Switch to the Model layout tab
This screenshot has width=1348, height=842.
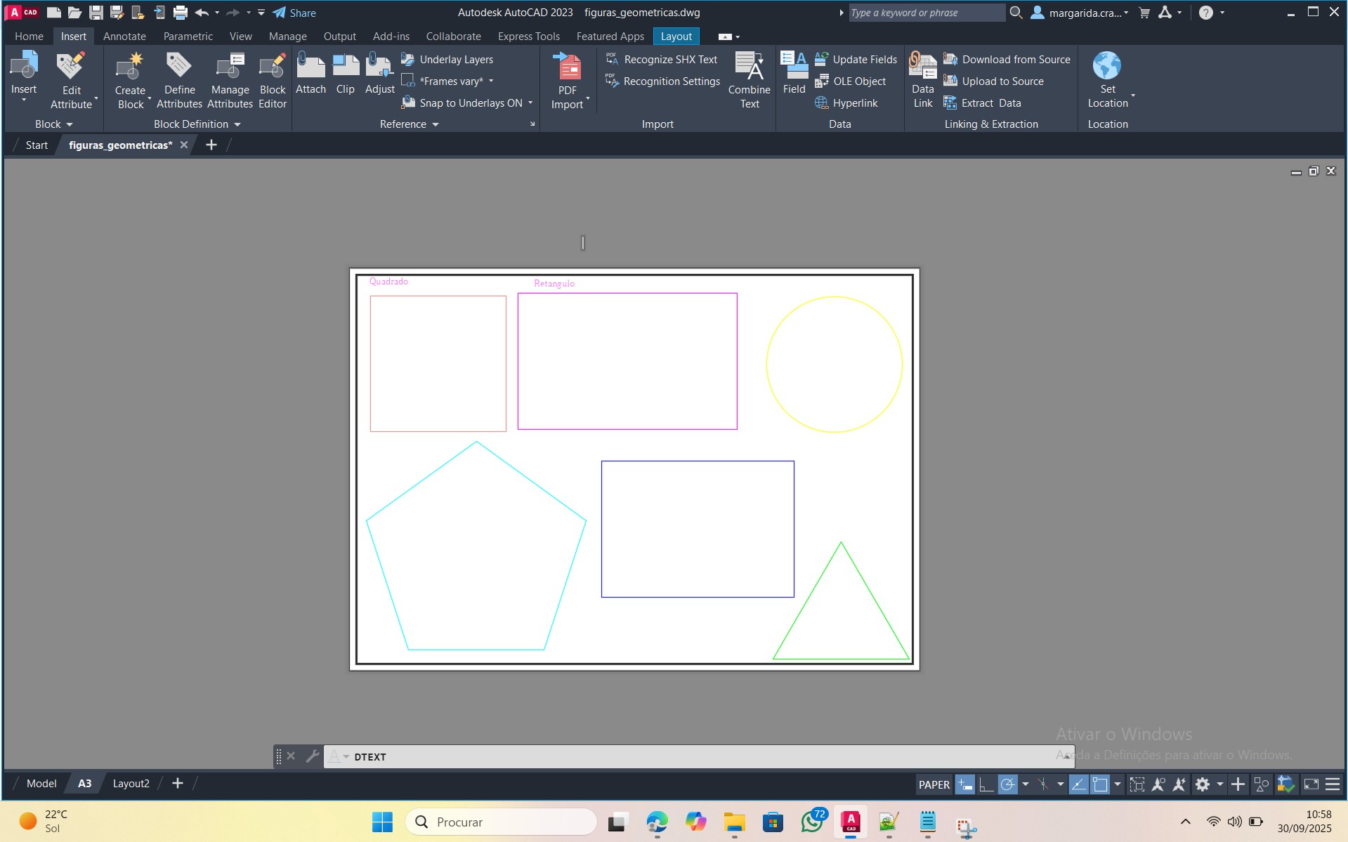pyautogui.click(x=41, y=784)
